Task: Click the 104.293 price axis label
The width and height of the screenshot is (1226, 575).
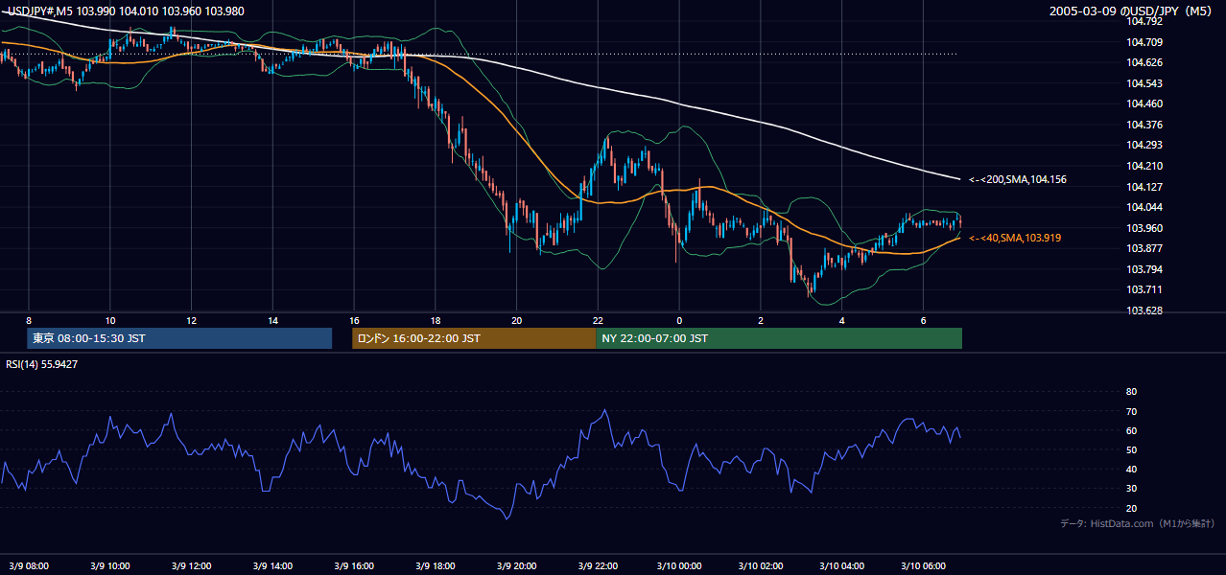Action: pyautogui.click(x=1144, y=145)
